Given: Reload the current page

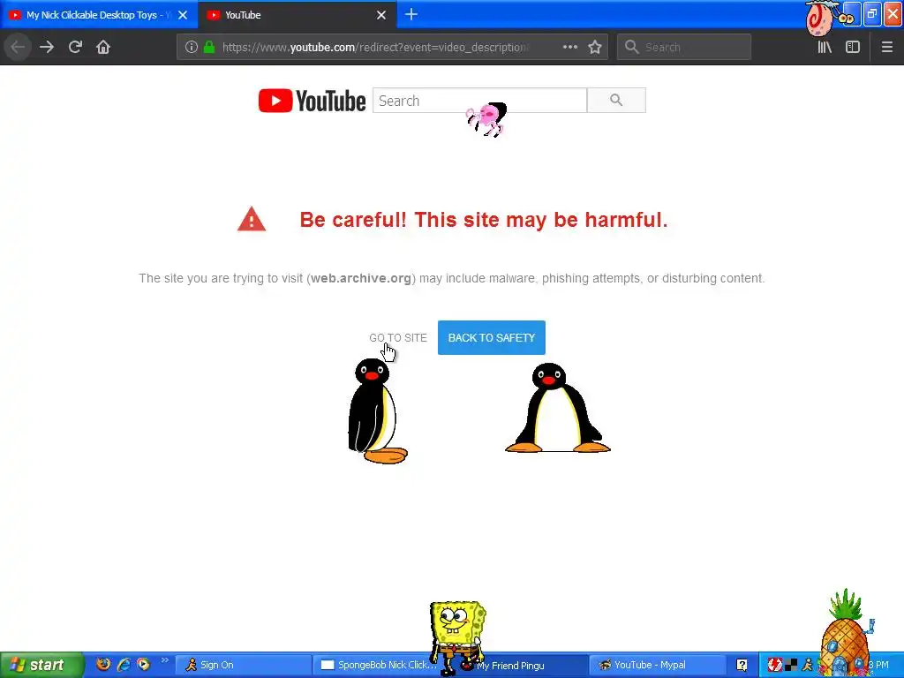Looking at the screenshot, I should (75, 47).
